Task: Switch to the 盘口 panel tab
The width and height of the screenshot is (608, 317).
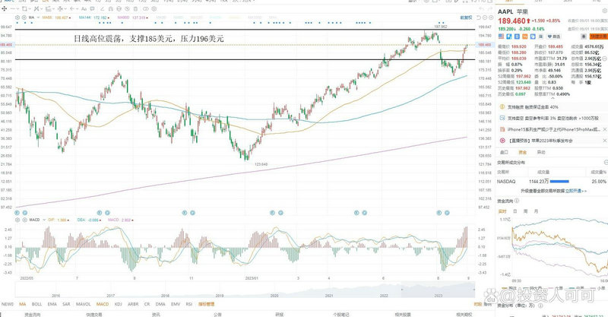Action: coord(503,152)
